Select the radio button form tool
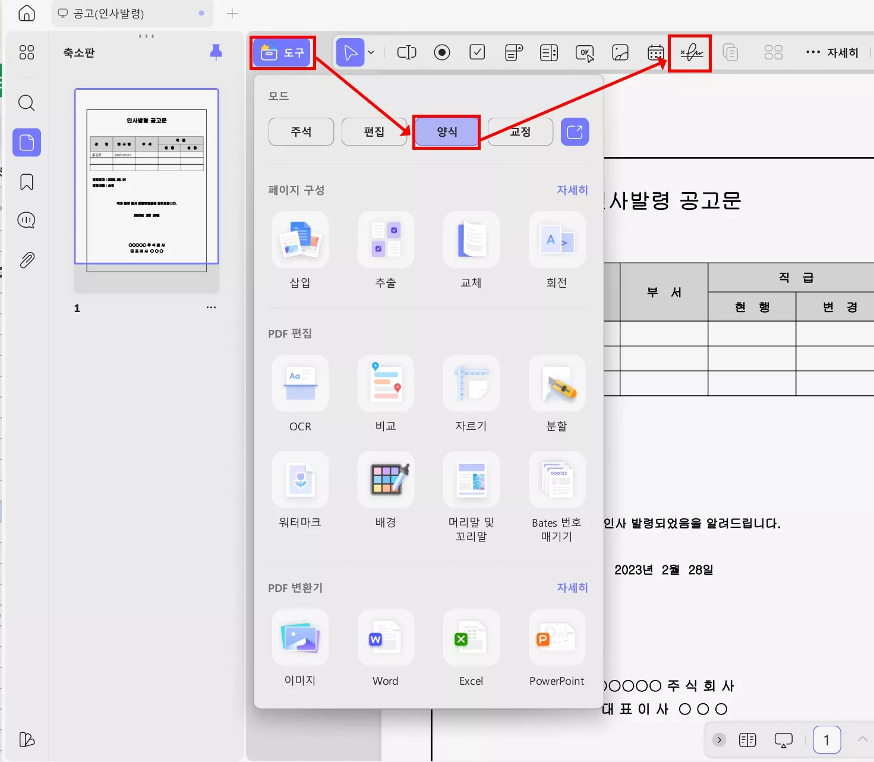This screenshot has height=762, width=874. (x=441, y=52)
